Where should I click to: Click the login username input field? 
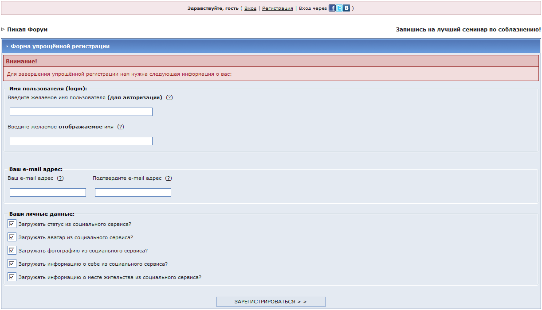pyautogui.click(x=81, y=112)
